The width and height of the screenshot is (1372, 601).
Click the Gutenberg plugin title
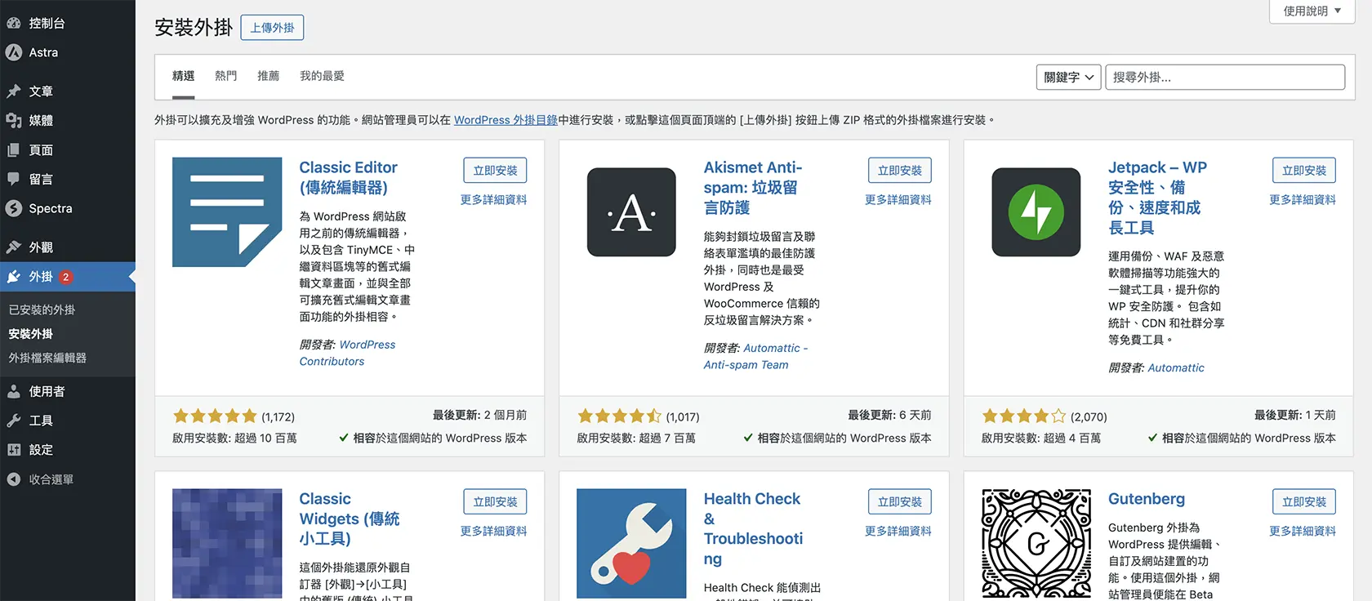1147,499
